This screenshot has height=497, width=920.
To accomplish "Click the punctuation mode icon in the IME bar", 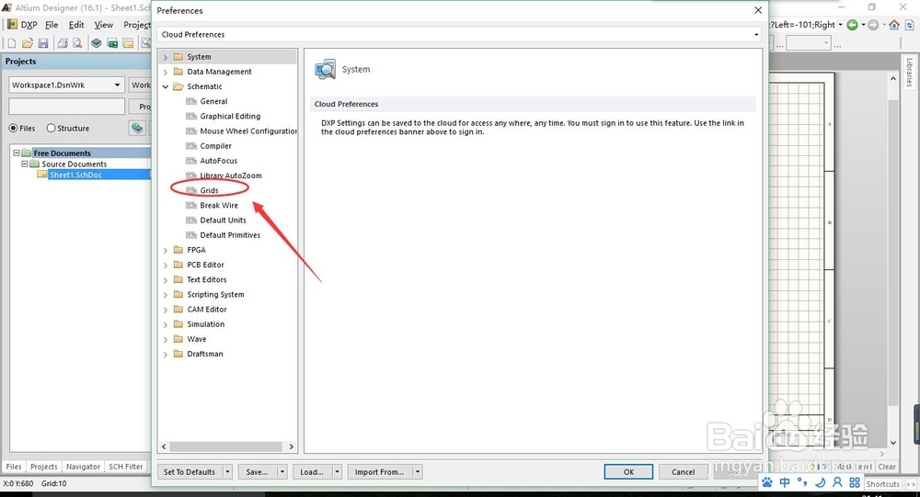I will click(x=802, y=482).
